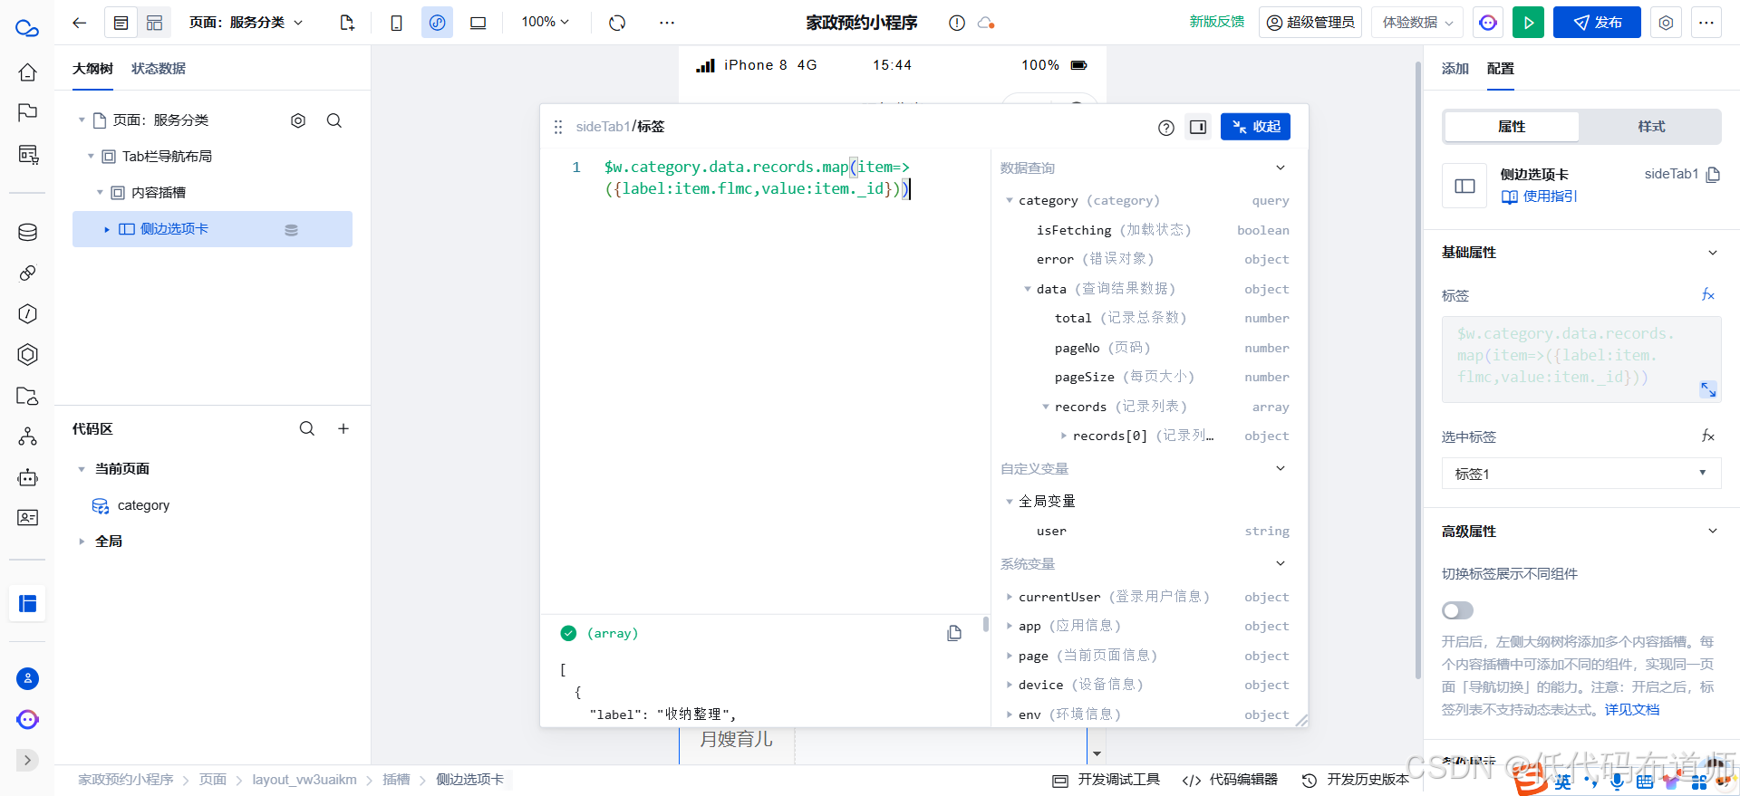This screenshot has width=1740, height=796.
Task: Open 开发历史版本 in bottom bar
Action: click(x=1356, y=780)
